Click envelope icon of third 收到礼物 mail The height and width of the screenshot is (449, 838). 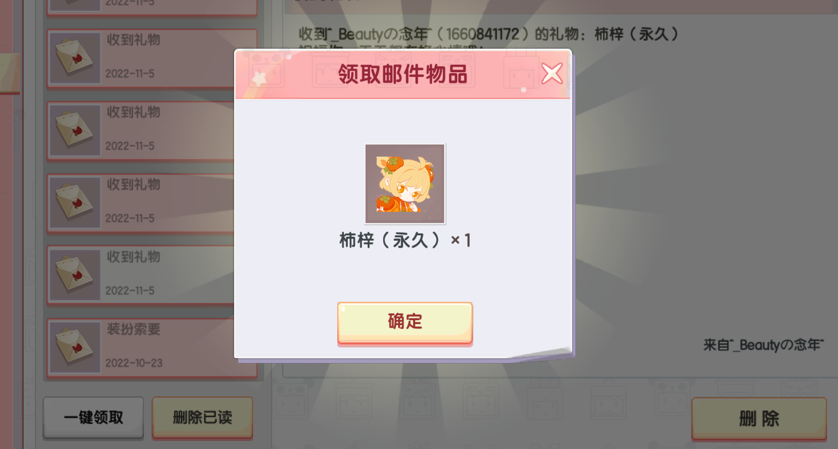(75, 203)
